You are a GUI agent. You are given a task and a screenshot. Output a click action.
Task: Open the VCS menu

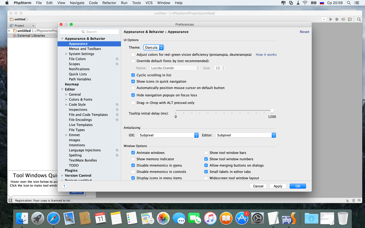[149, 3]
